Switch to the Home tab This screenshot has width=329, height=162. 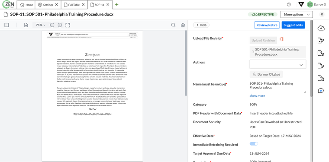[x=26, y=5]
